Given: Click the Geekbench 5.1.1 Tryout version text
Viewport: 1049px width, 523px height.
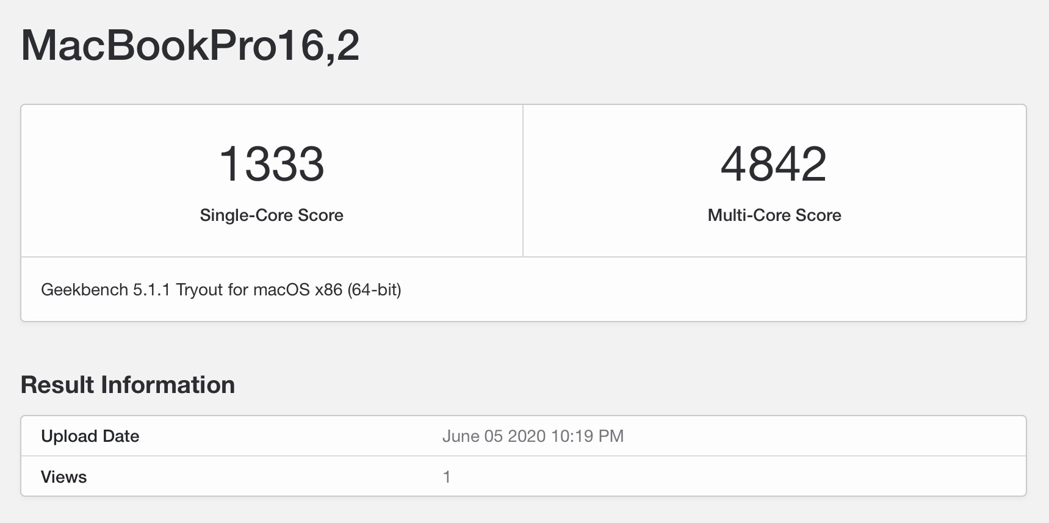Looking at the screenshot, I should click(x=221, y=289).
